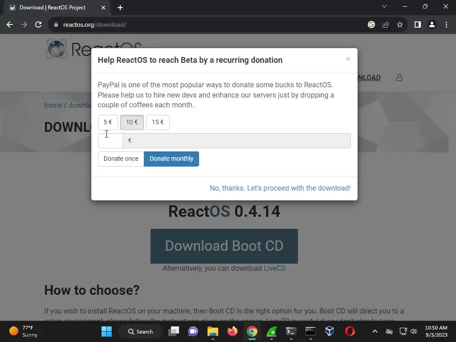The height and width of the screenshot is (342, 456).
Task: Open the cloud sync tray icon
Action: pyautogui.click(x=389, y=331)
